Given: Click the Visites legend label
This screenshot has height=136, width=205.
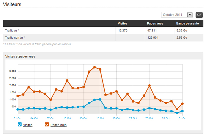Looking at the screenshot, I should coord(28,125).
